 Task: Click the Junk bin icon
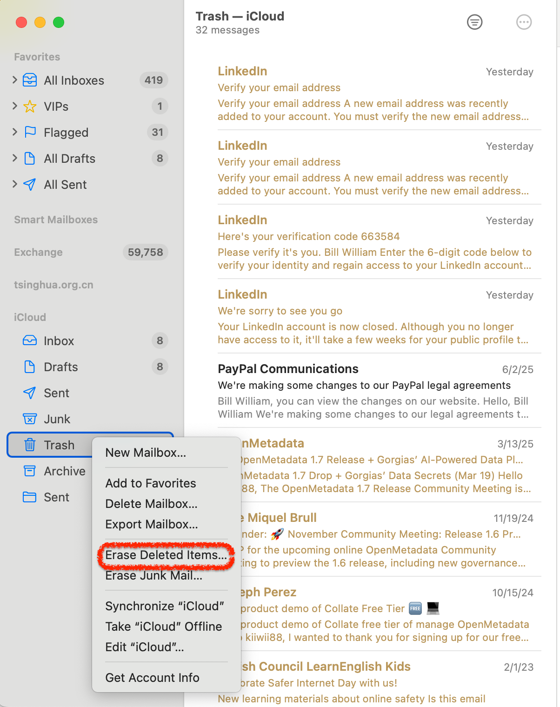(30, 419)
